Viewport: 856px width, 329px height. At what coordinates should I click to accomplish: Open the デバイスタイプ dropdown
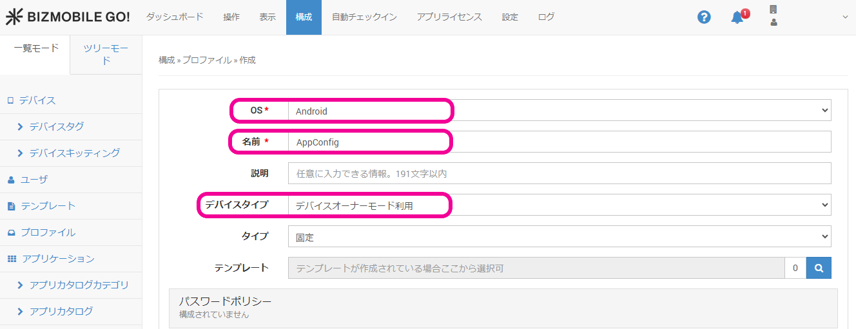tap(559, 205)
